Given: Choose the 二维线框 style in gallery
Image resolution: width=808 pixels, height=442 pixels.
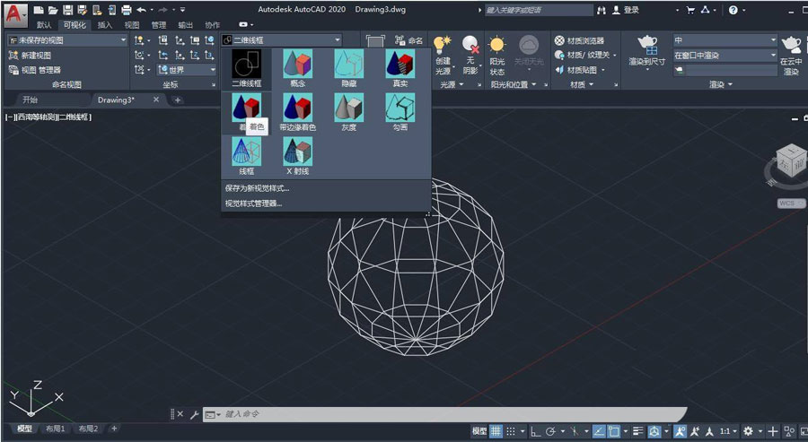Looking at the screenshot, I should tap(246, 68).
